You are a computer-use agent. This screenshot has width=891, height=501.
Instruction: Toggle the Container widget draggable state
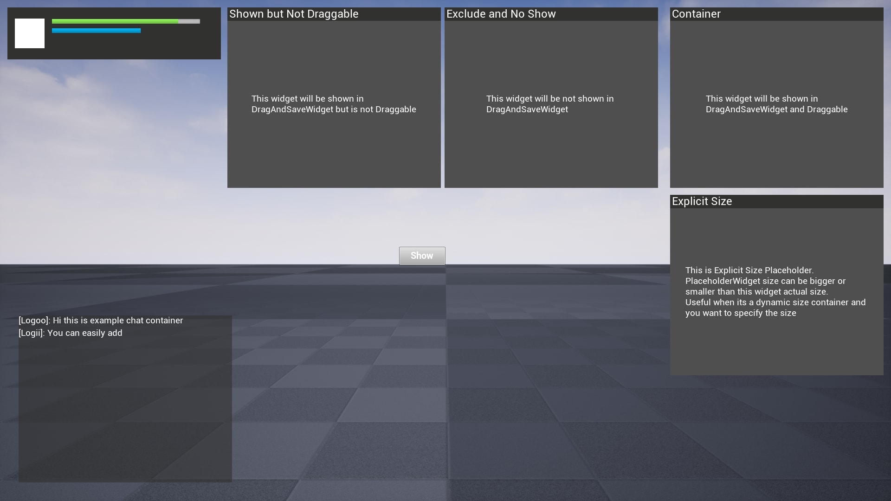click(x=777, y=14)
